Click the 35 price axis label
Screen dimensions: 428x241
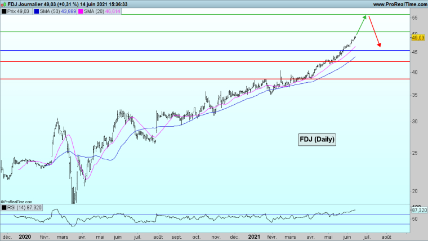[414, 95]
